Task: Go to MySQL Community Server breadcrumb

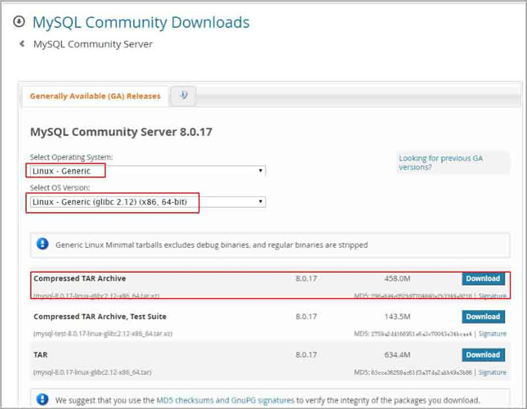Action: [x=93, y=44]
